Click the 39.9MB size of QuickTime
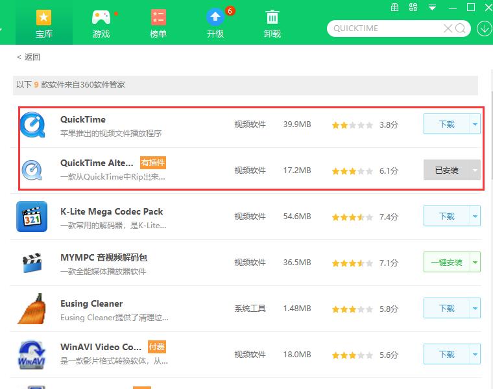The image size is (493, 389). 297,124
